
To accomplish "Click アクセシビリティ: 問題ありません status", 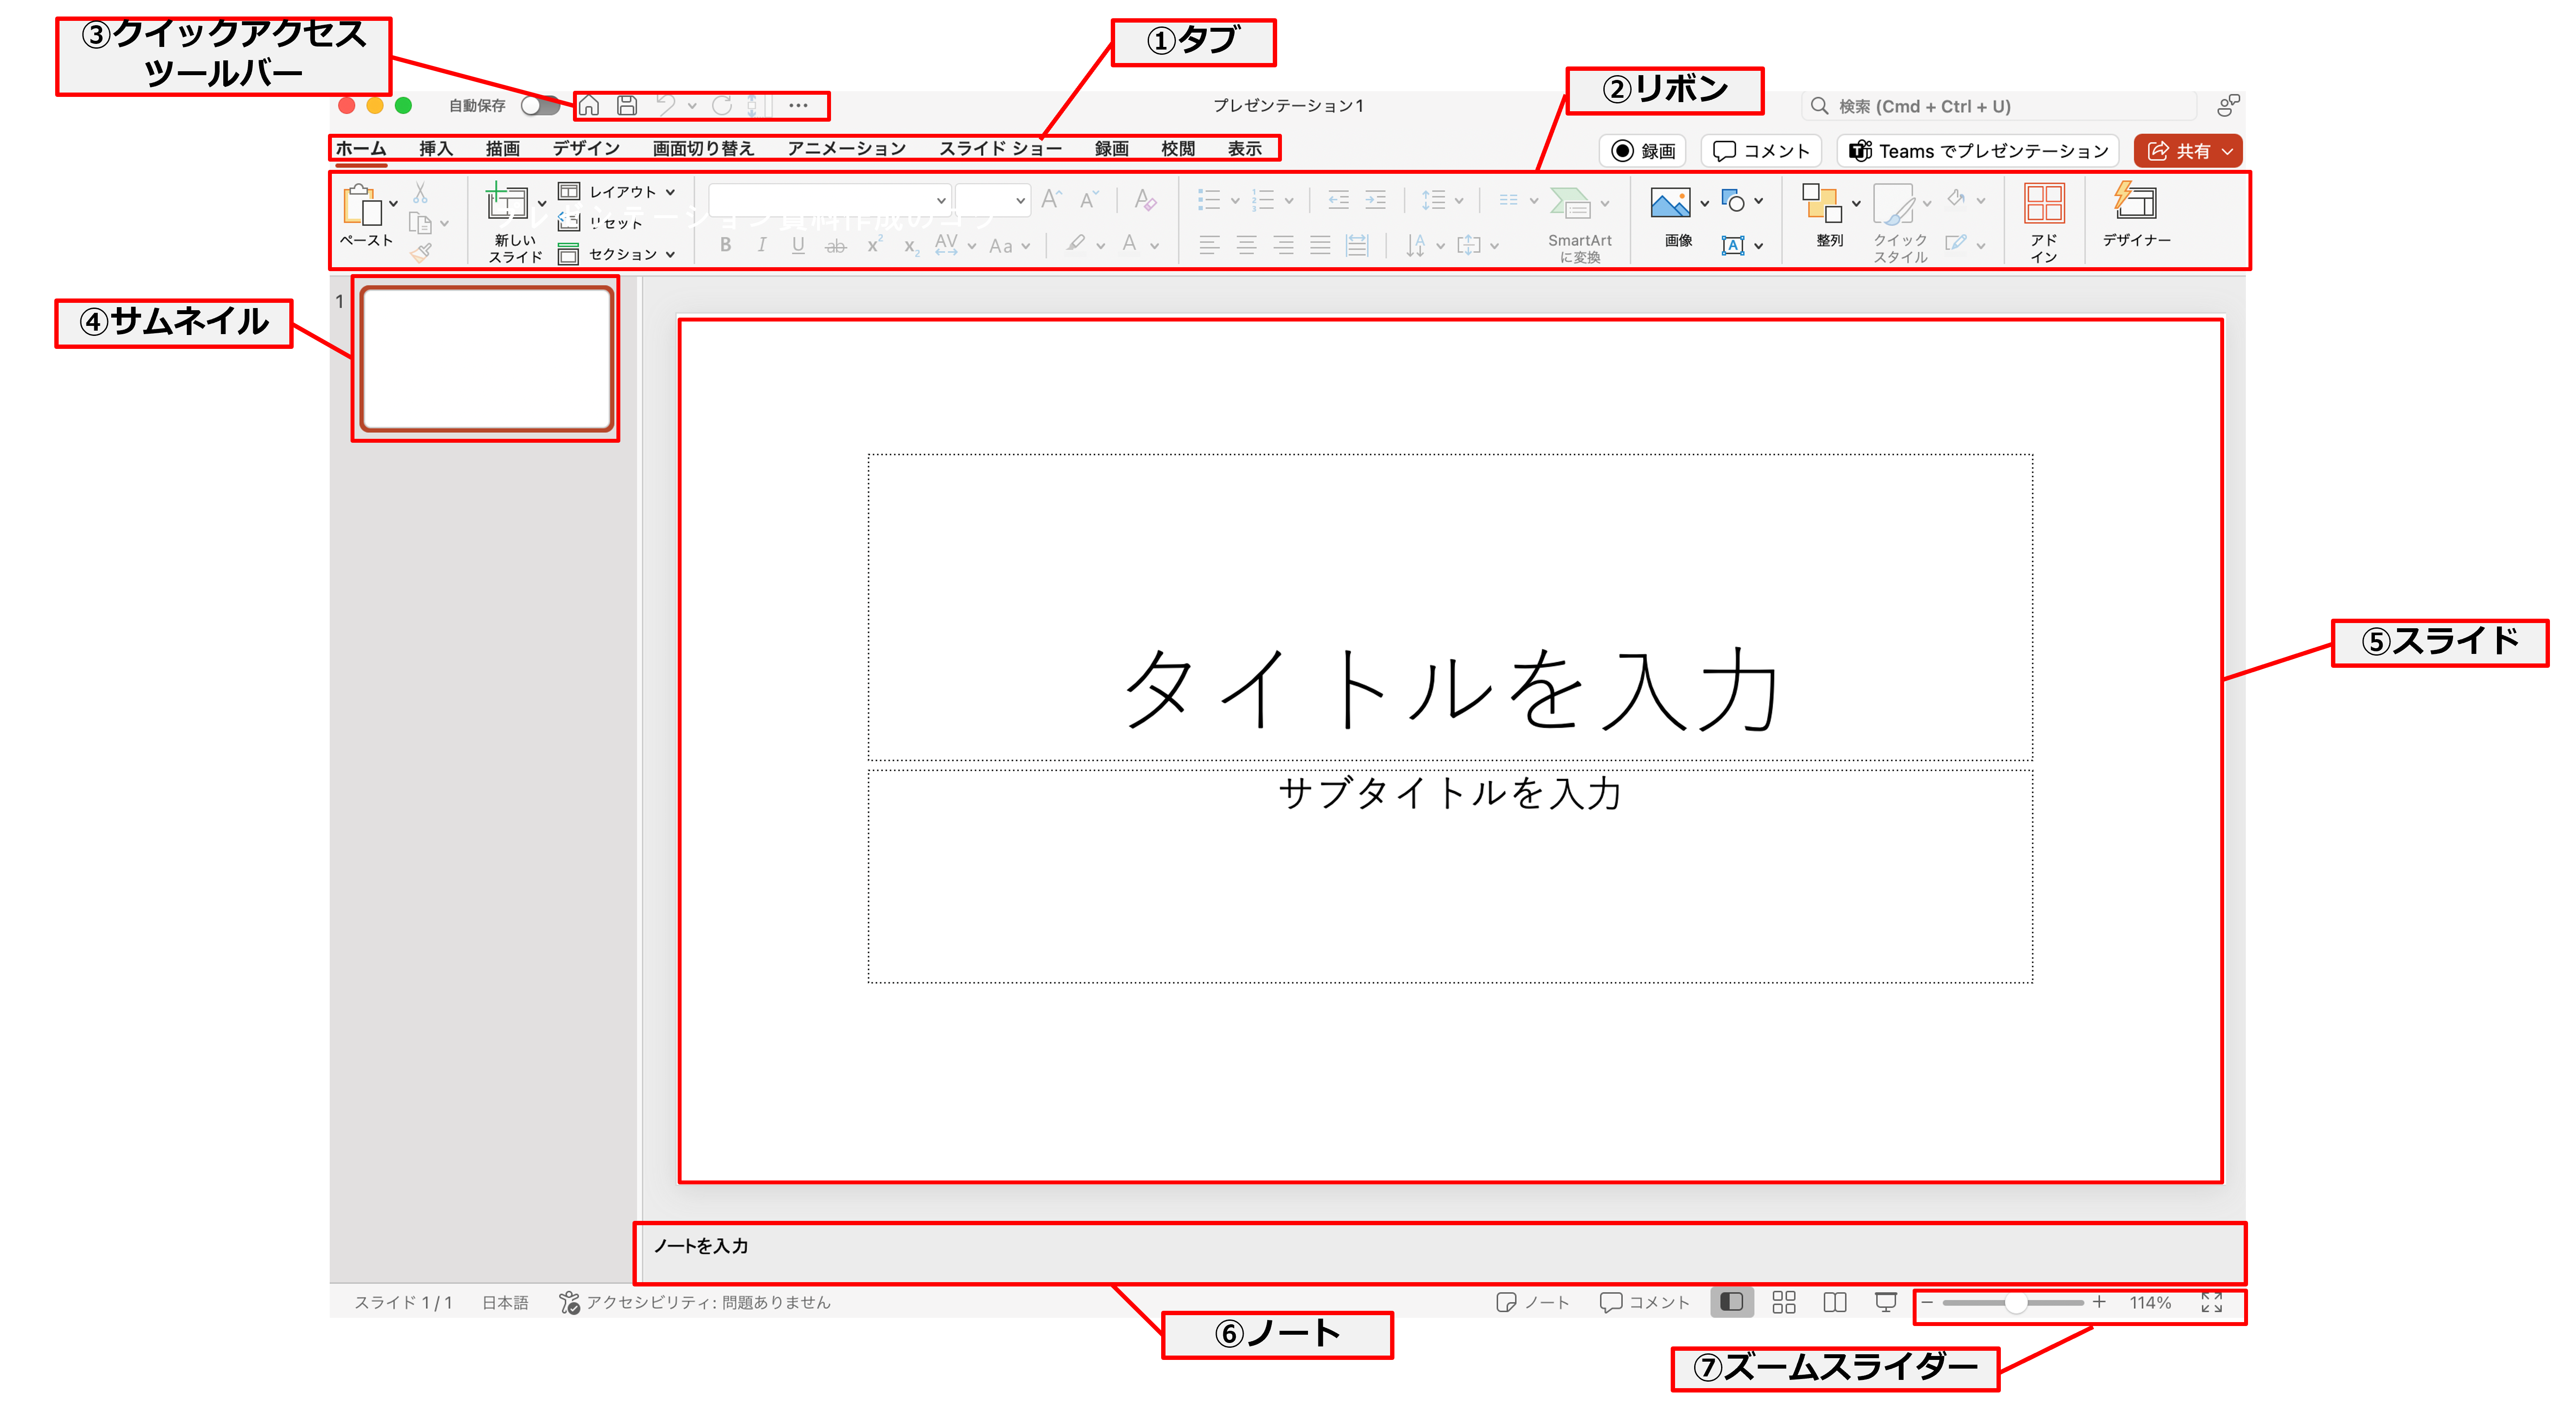I will tap(695, 1302).
